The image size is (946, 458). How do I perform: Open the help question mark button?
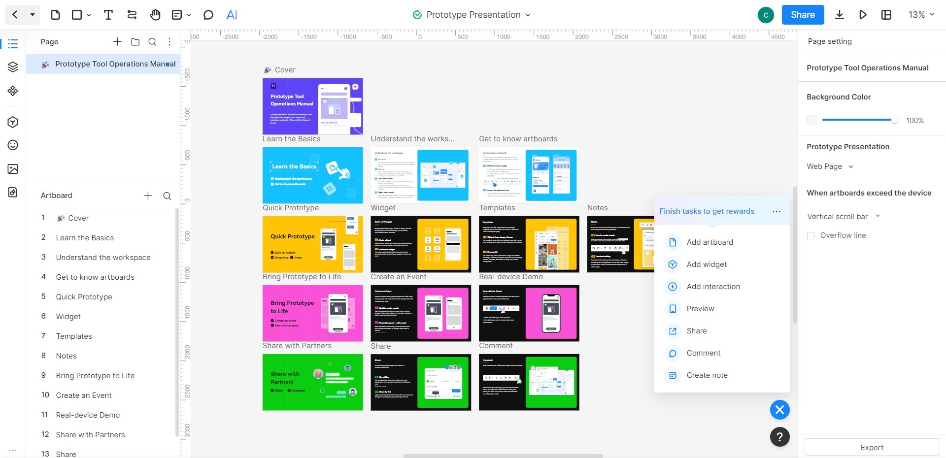(x=780, y=437)
